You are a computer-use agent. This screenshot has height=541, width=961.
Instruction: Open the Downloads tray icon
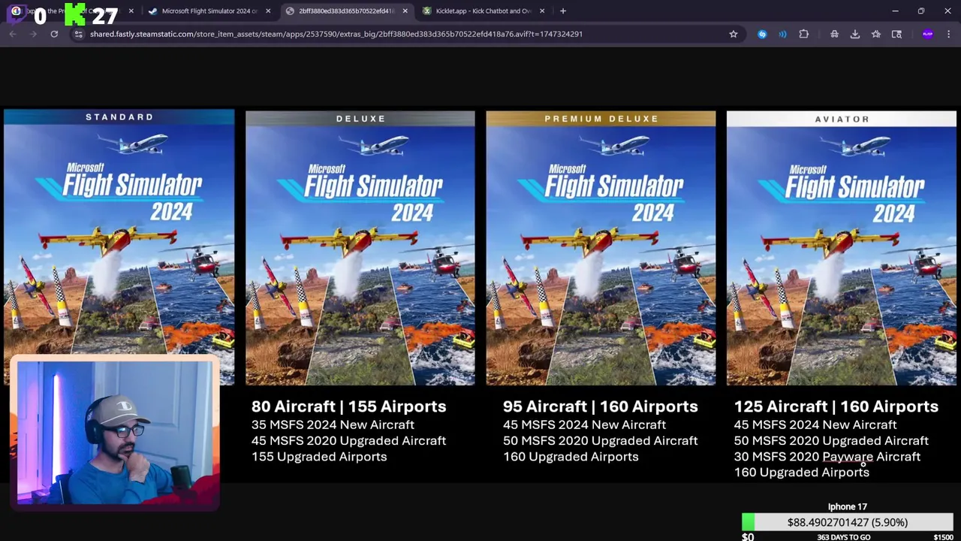point(855,34)
